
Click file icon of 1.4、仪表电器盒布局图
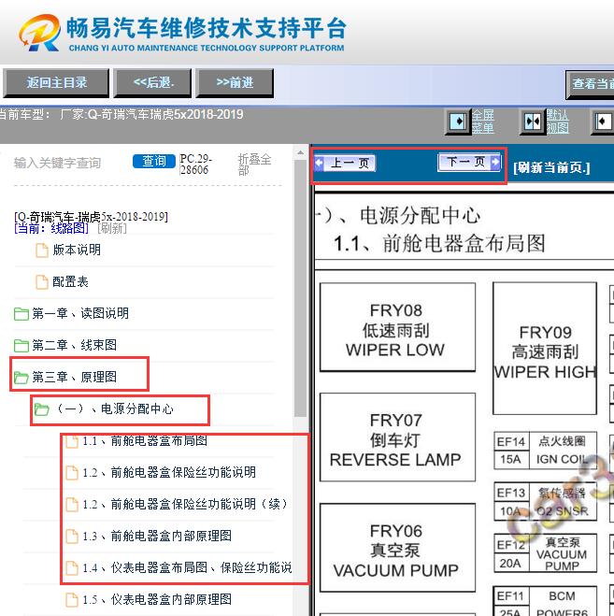[x=72, y=568]
